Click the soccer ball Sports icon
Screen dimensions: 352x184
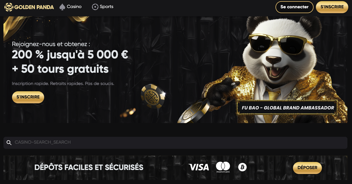95,7
